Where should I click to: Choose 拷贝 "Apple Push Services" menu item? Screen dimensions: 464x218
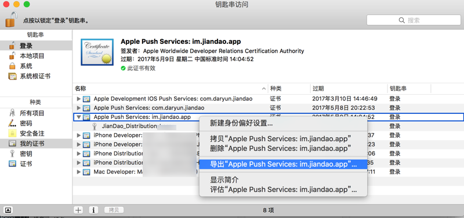[283, 139]
